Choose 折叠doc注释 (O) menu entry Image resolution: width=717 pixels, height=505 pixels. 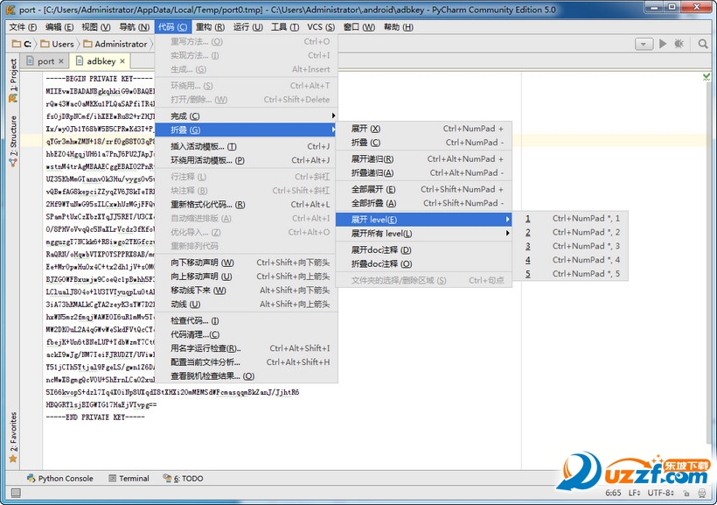click(423, 263)
